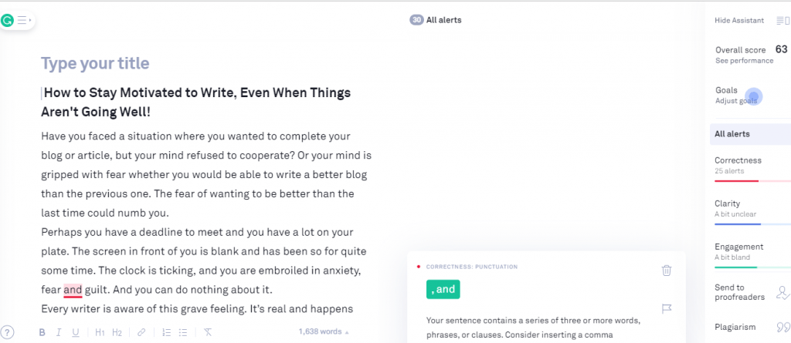
Task: Toggle bold formatting in editor toolbar
Action: coord(42,332)
